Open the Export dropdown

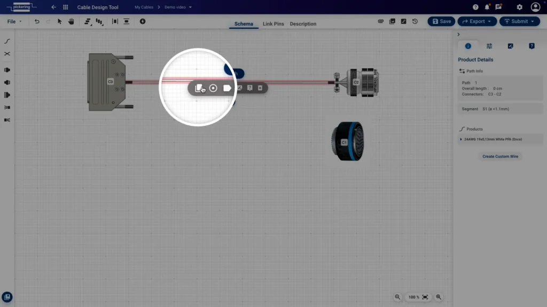pos(477,21)
